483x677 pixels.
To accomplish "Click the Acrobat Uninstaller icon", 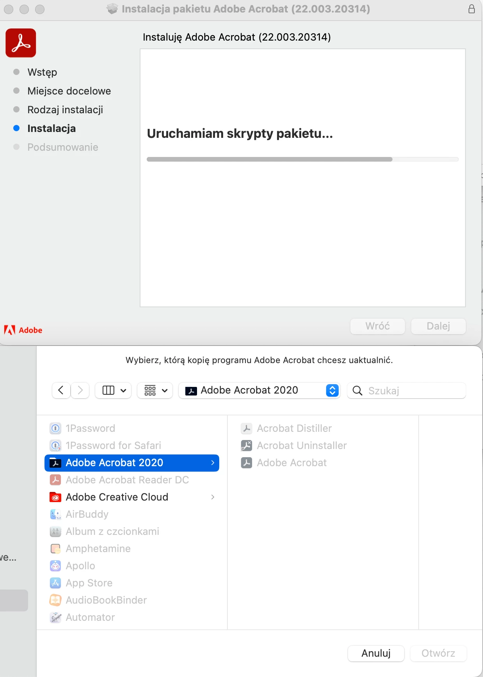I will coord(247,445).
